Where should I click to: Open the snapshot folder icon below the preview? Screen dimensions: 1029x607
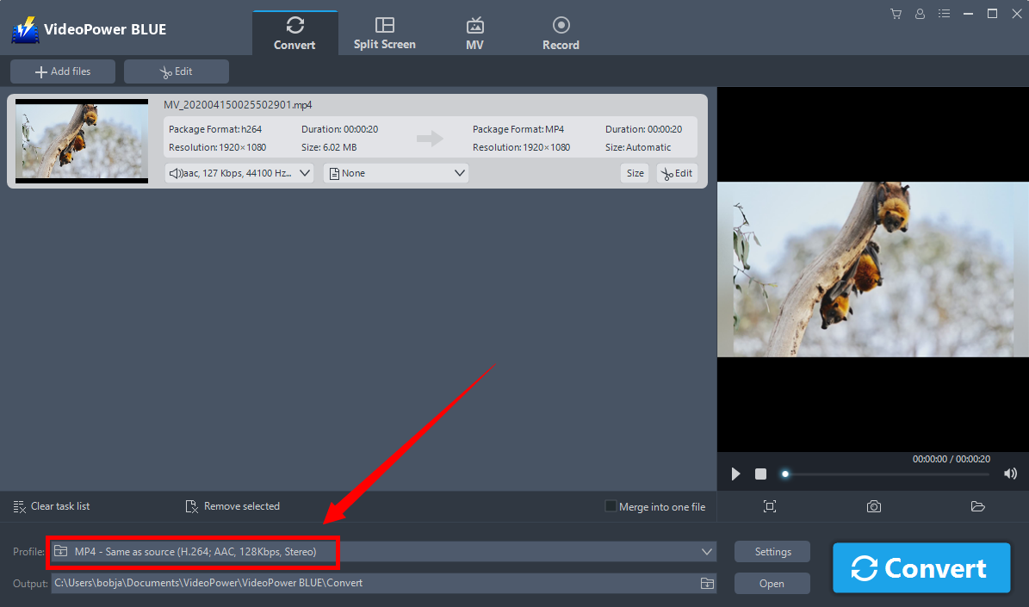(x=977, y=506)
